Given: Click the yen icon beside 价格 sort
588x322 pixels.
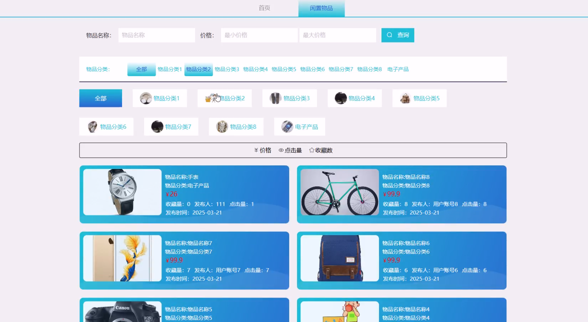Looking at the screenshot, I should (x=256, y=150).
